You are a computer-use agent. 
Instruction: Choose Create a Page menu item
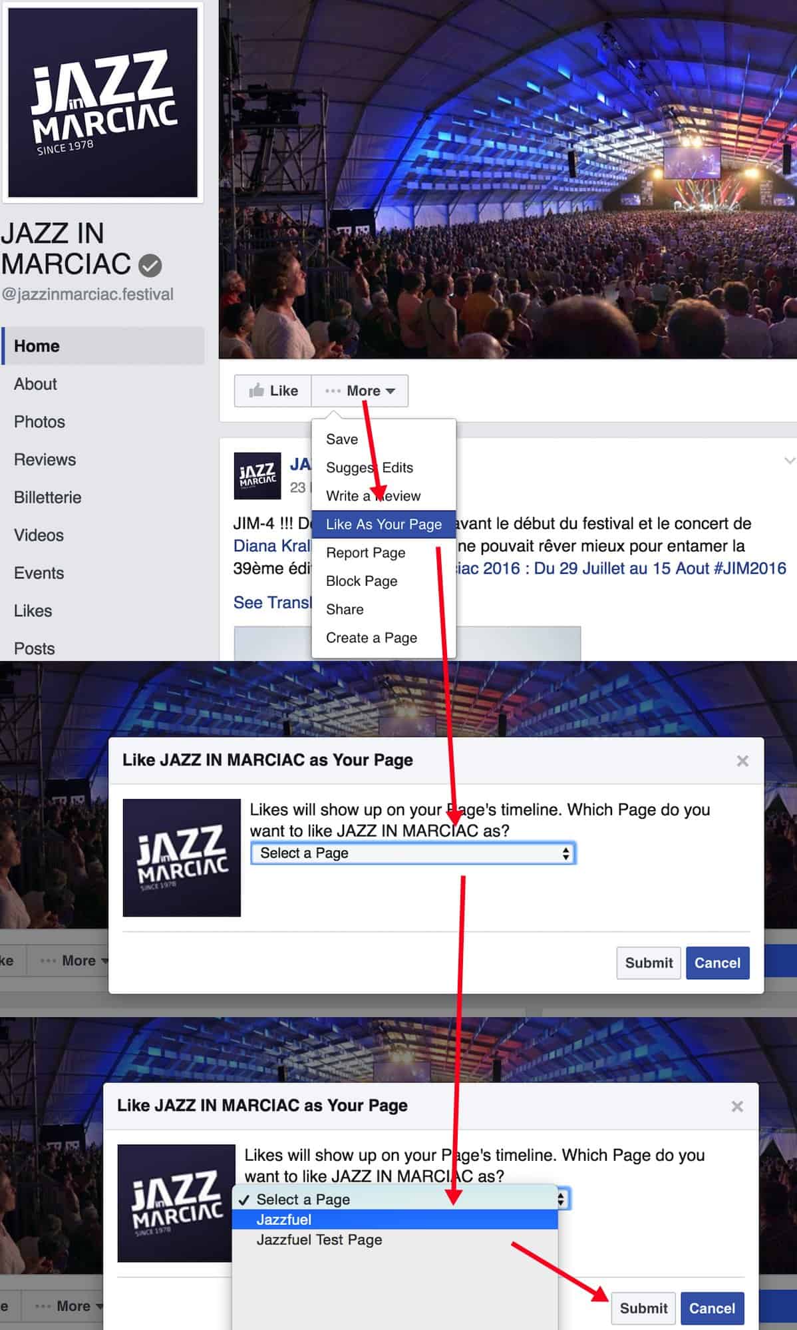click(384, 638)
